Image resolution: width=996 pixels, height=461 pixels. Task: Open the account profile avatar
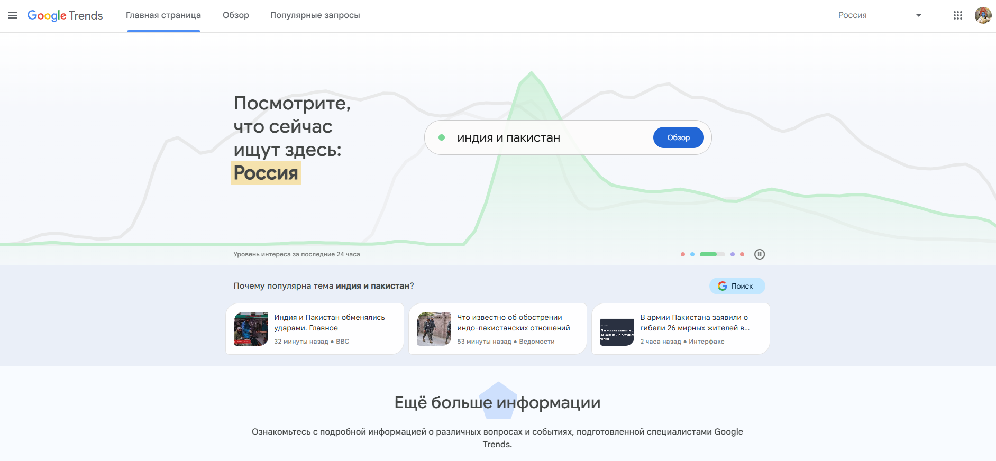pos(983,15)
